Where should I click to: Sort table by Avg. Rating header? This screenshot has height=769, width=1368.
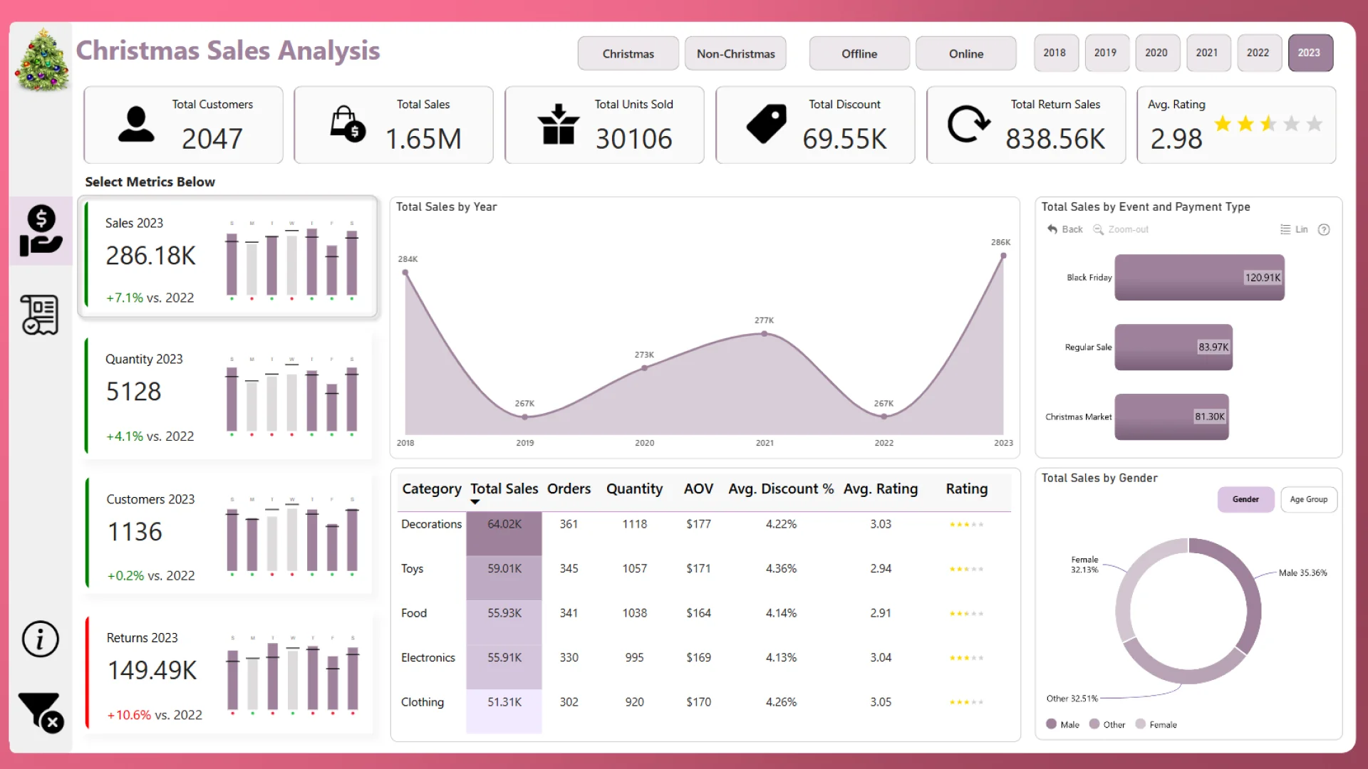[881, 488]
